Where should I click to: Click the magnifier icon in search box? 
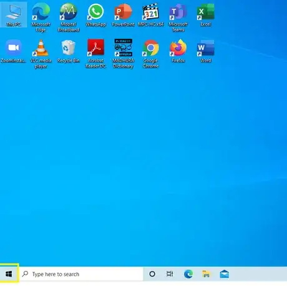click(x=25, y=274)
